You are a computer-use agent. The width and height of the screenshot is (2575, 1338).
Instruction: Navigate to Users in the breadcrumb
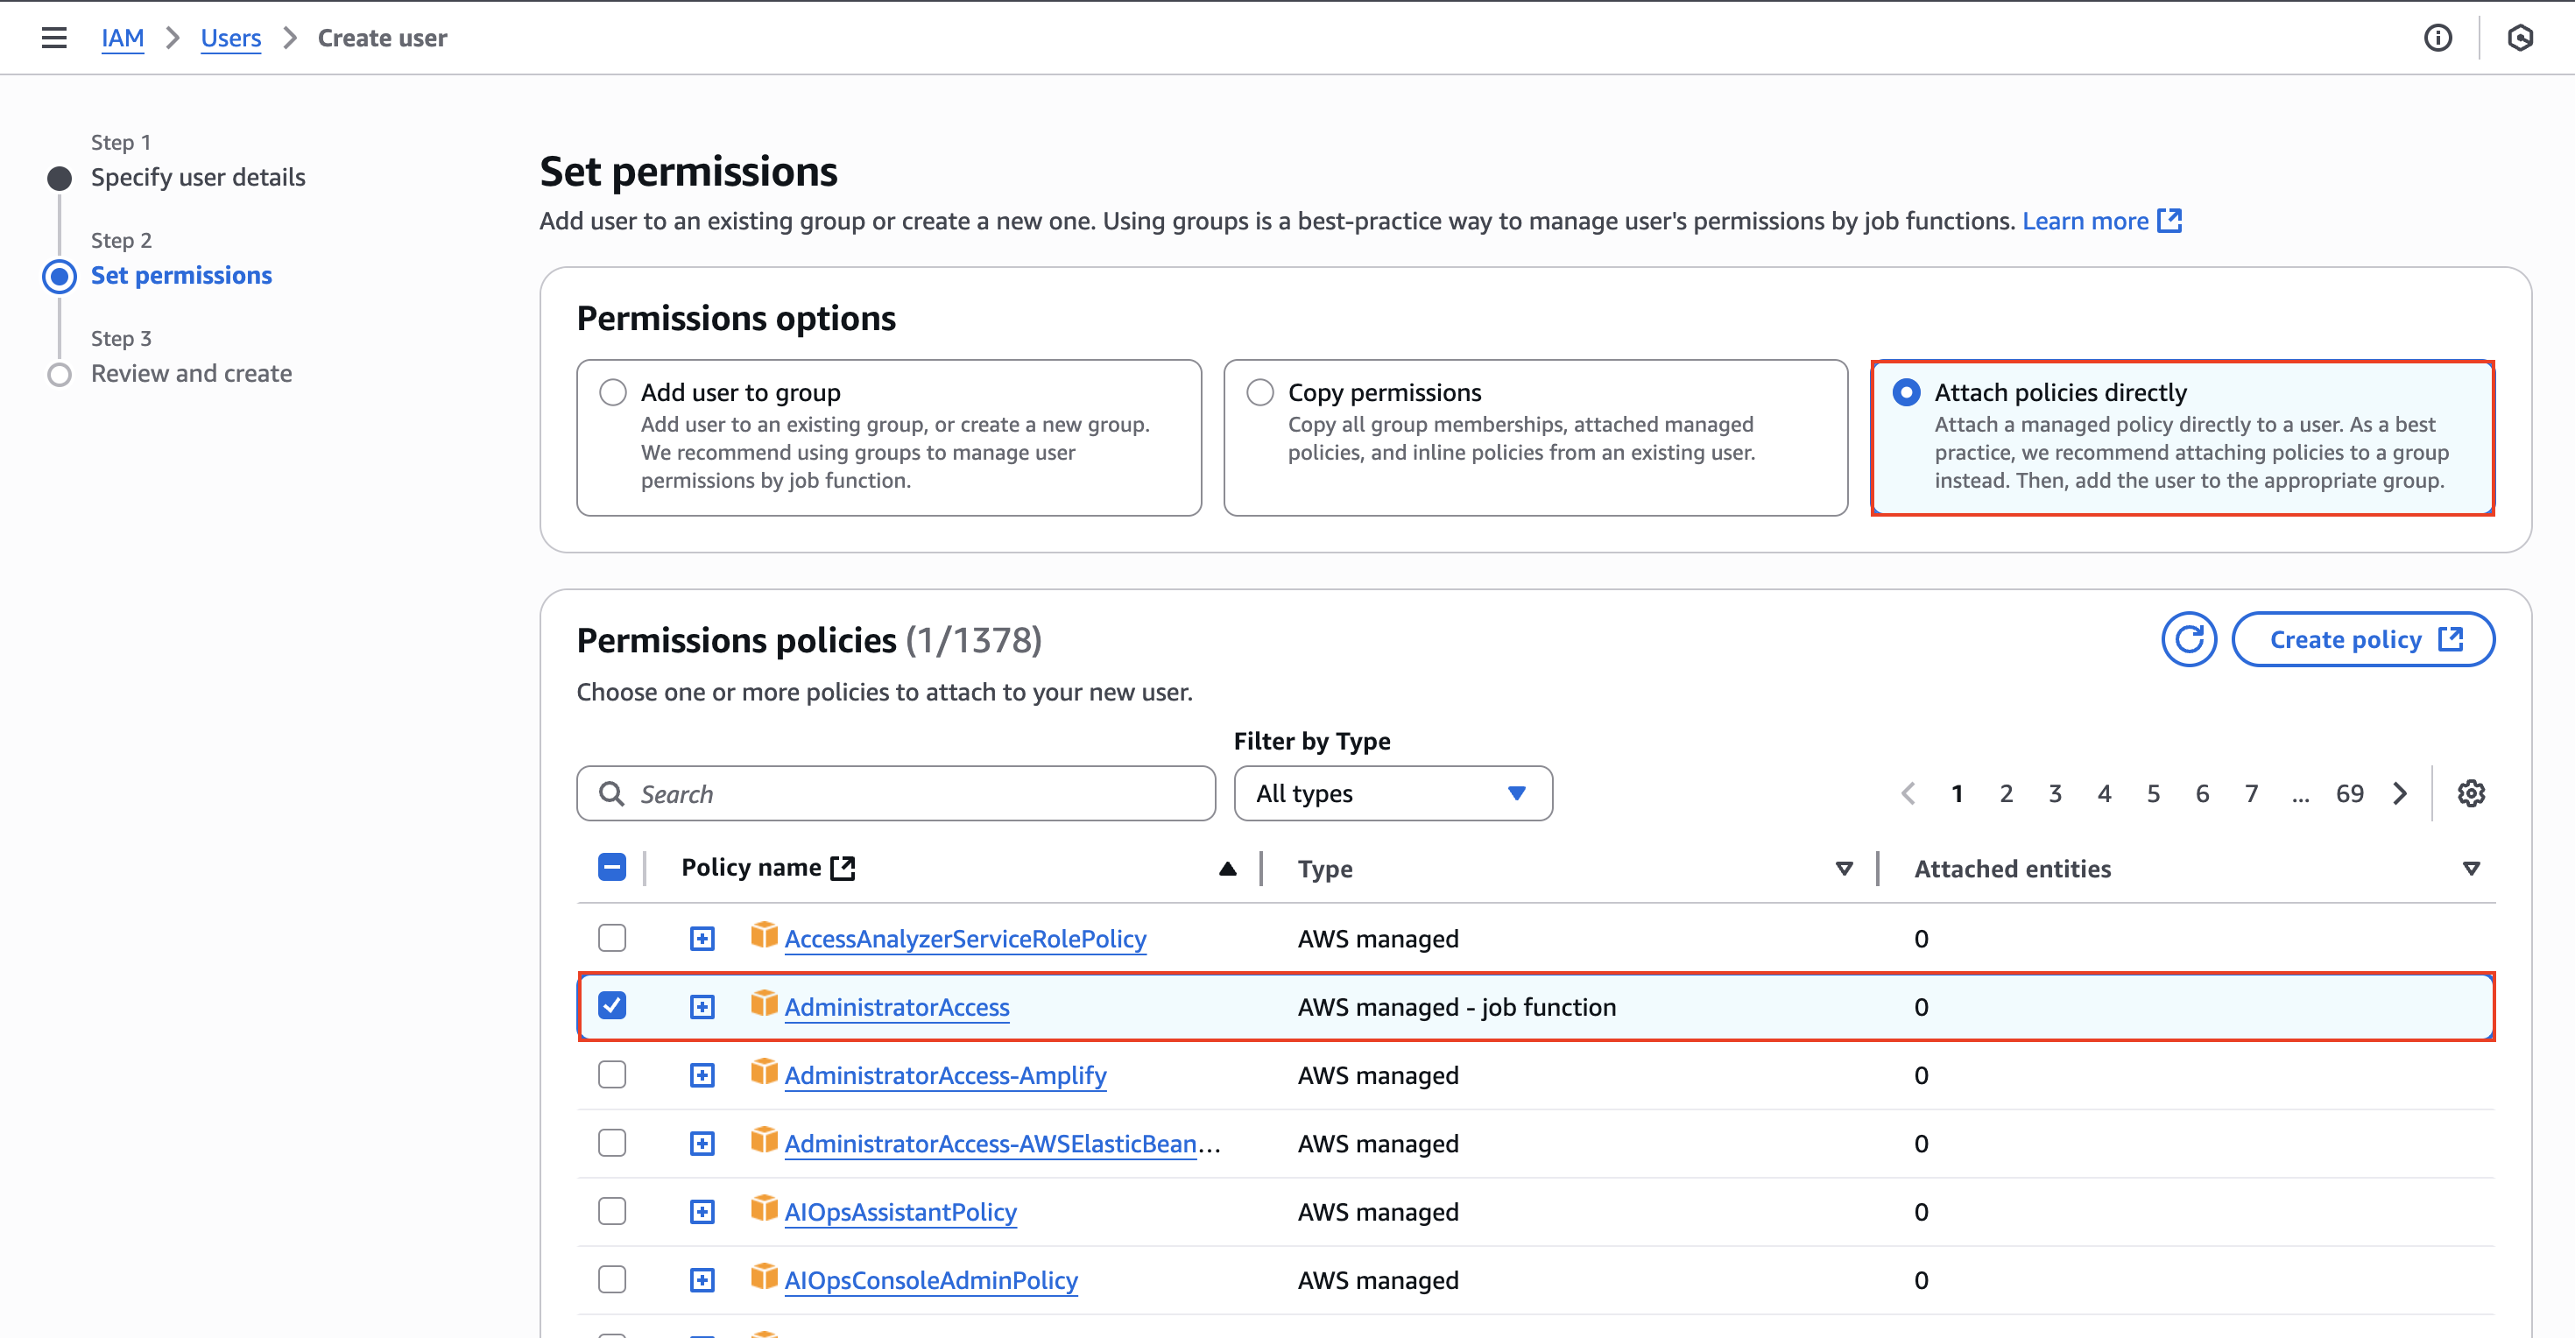(x=229, y=38)
